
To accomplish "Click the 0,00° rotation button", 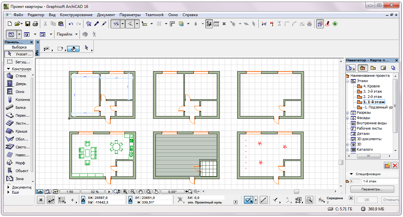I will [x=172, y=192].
